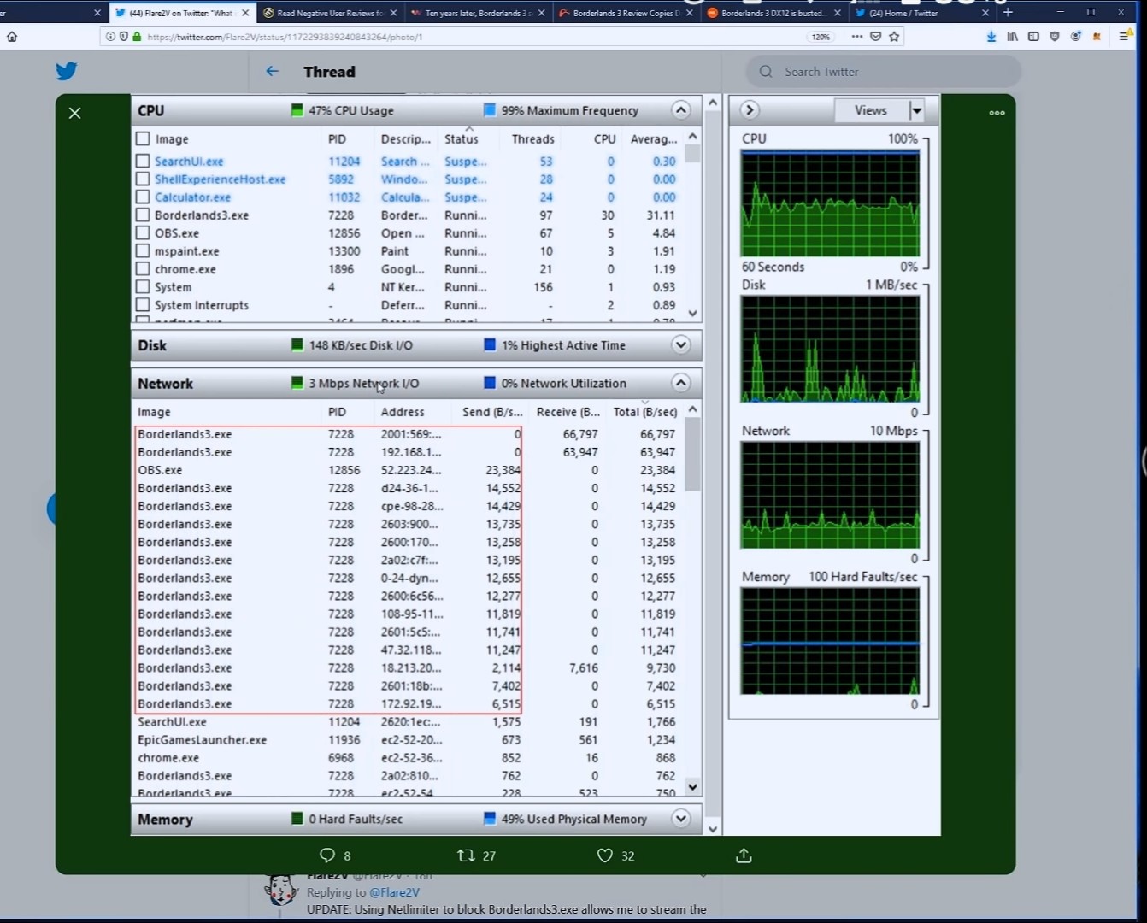Viewport: 1147px width, 923px height.
Task: Open the three-dot more options menu
Action: pos(997,113)
